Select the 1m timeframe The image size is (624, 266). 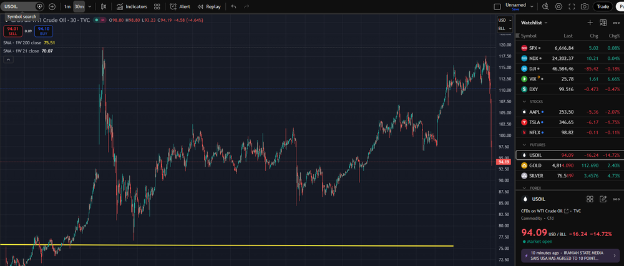click(67, 6)
